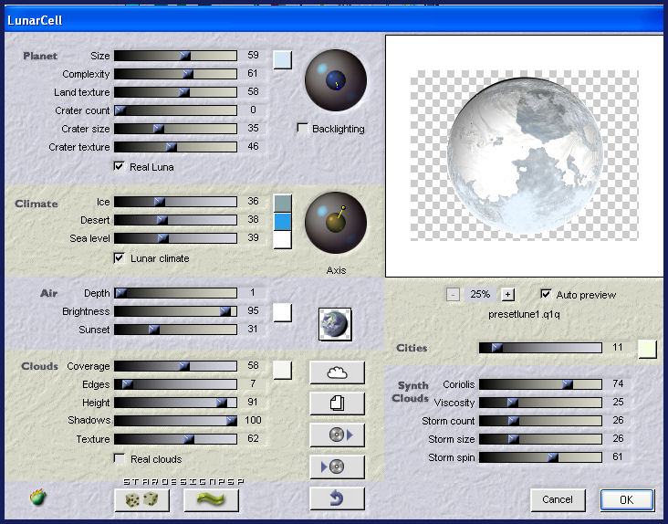668x524 pixels.
Task: Click the light direction sphere control
Action: (336, 80)
